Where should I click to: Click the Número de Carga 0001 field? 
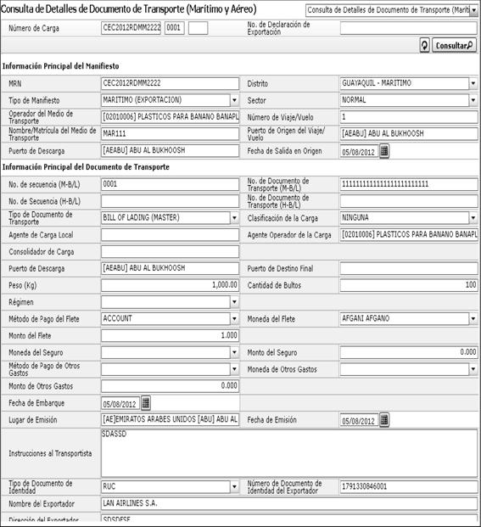pyautogui.click(x=174, y=28)
